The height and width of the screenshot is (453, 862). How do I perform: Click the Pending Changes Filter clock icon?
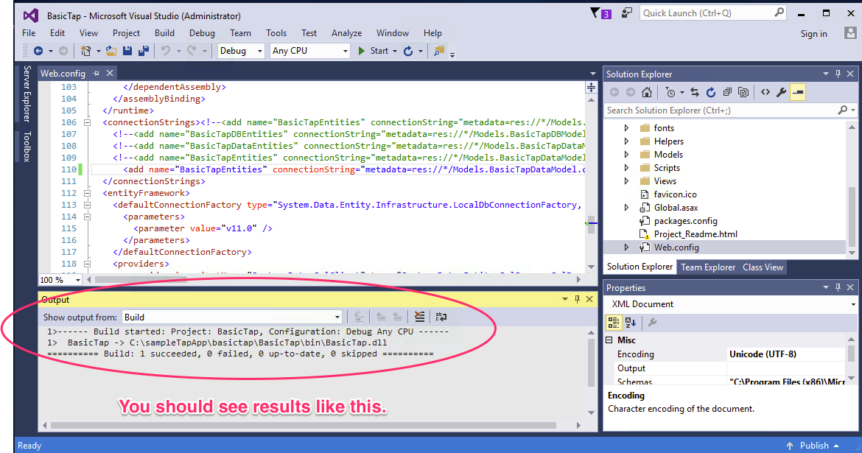click(670, 92)
